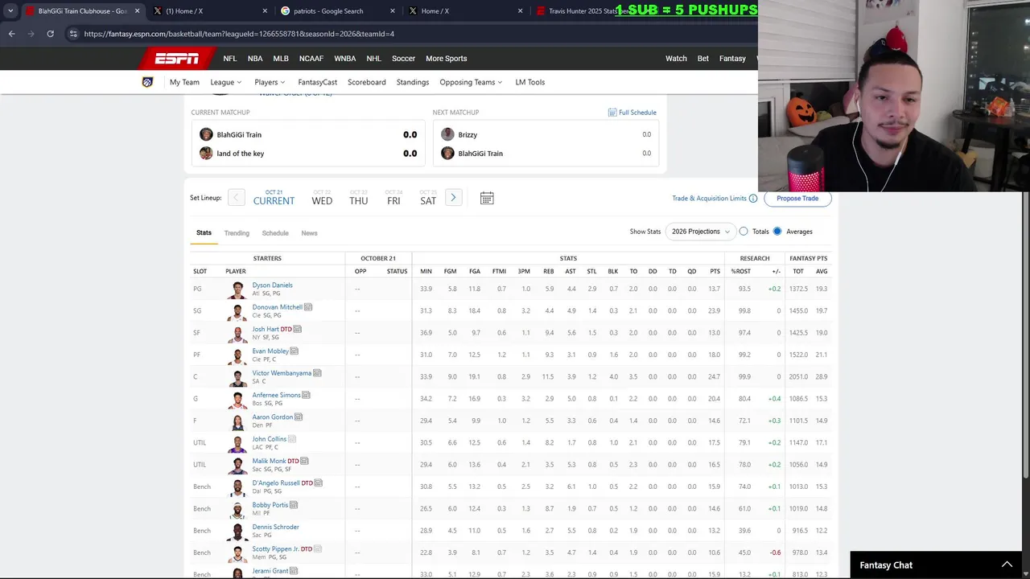Open the 2026 Projections stats dropdown
1030x579 pixels.
[x=701, y=232]
